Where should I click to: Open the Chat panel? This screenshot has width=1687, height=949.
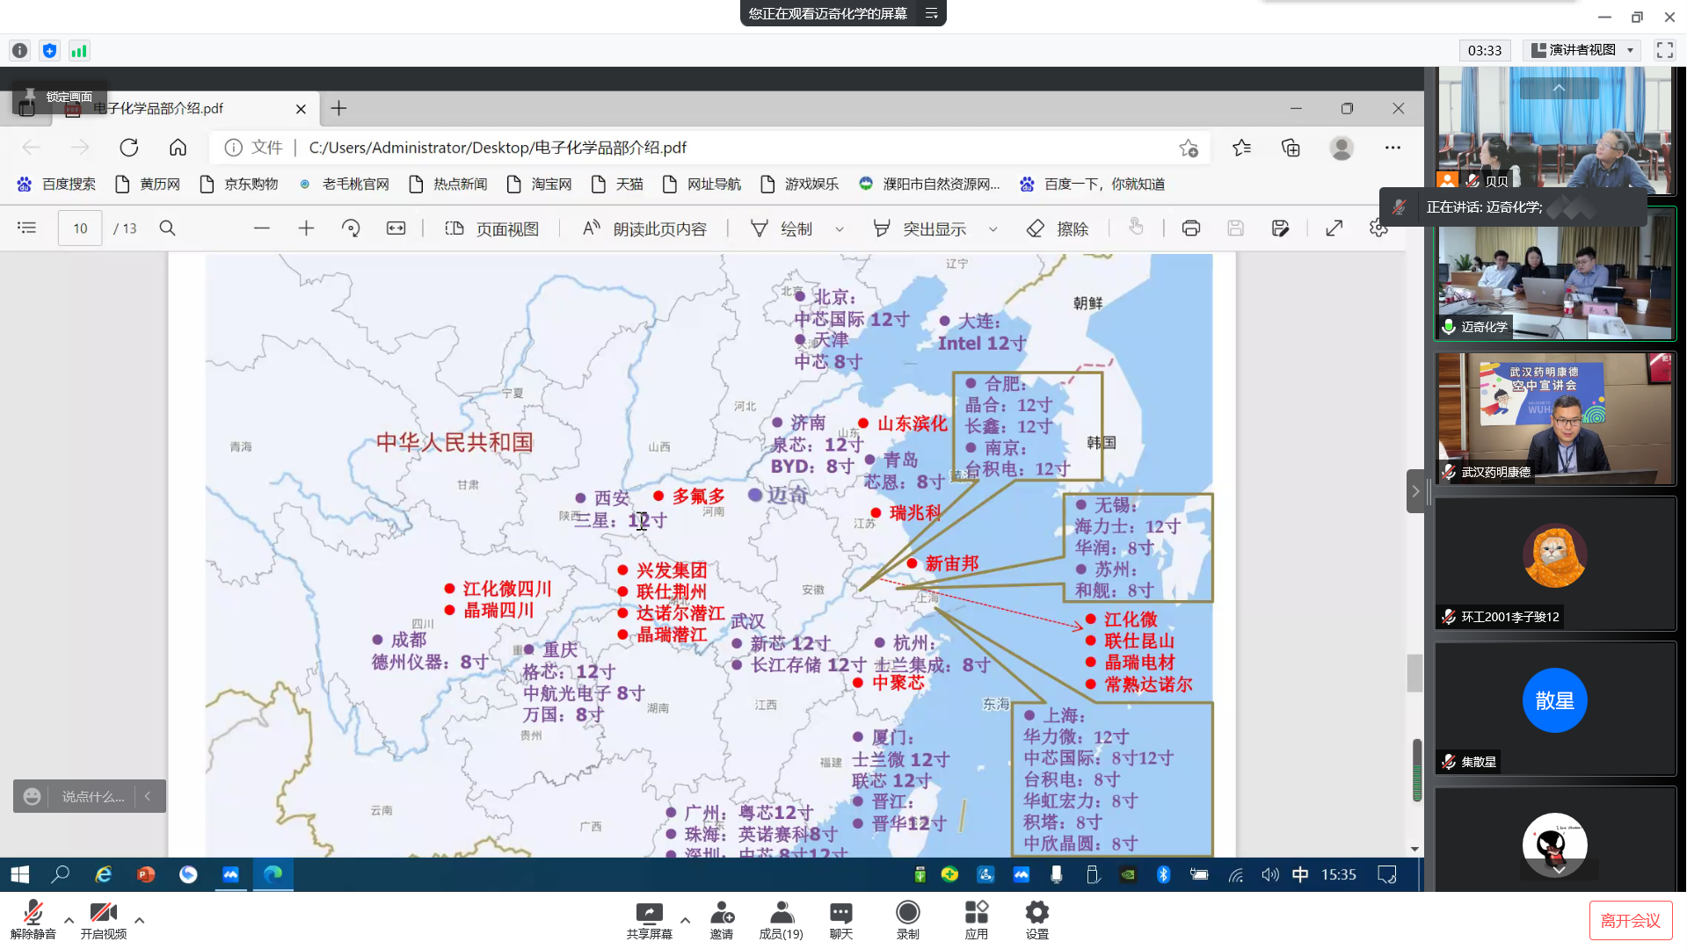(840, 919)
